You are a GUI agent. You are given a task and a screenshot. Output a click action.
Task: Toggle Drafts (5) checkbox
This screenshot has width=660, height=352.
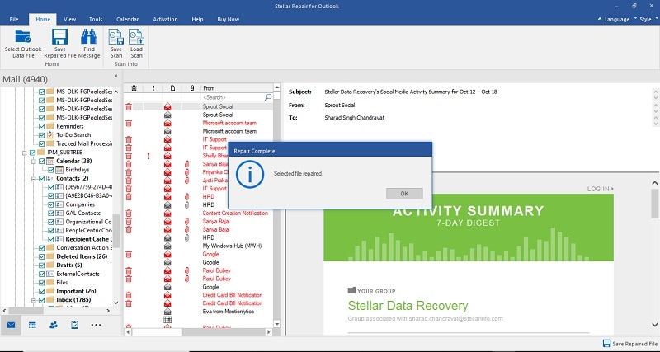[42, 265]
